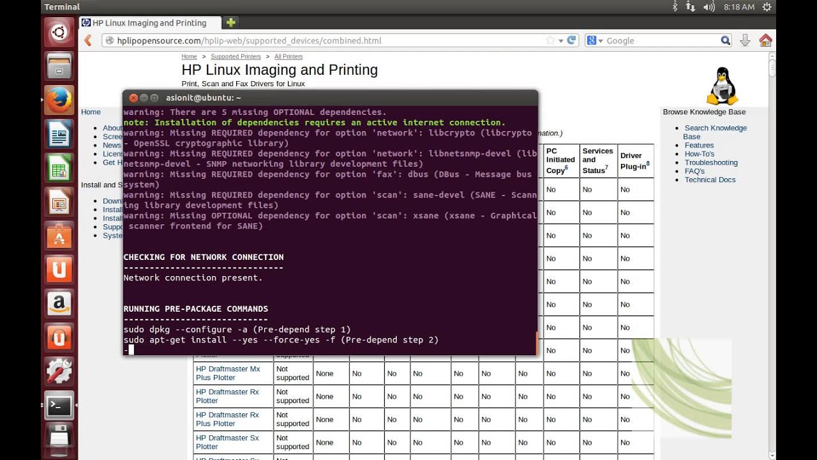This screenshot has height=460, width=817.
Task: Click the Tux penguin logo image
Action: click(x=722, y=86)
